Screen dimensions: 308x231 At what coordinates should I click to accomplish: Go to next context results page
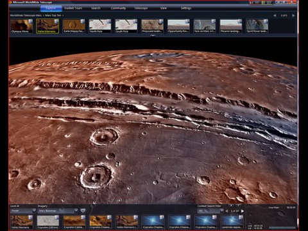point(243,211)
